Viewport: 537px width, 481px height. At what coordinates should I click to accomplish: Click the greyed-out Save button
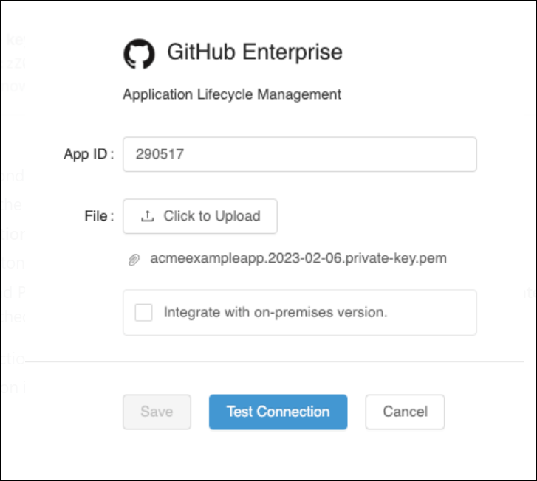tap(157, 412)
